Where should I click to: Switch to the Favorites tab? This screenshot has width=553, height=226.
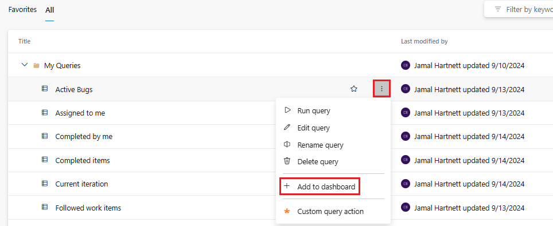[x=22, y=10]
